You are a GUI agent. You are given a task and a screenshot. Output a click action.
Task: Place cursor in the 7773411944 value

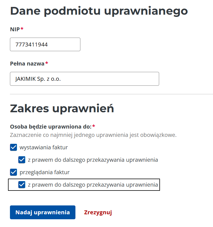coord(31,45)
